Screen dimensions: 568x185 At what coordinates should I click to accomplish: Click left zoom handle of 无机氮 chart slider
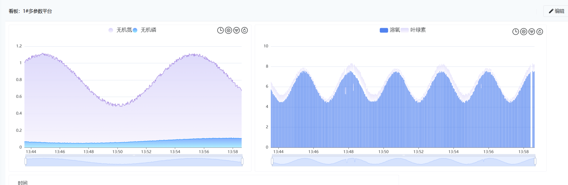pos(26,161)
